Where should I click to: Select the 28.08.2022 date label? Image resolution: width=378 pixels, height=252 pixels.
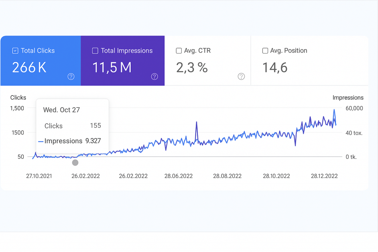(227, 176)
